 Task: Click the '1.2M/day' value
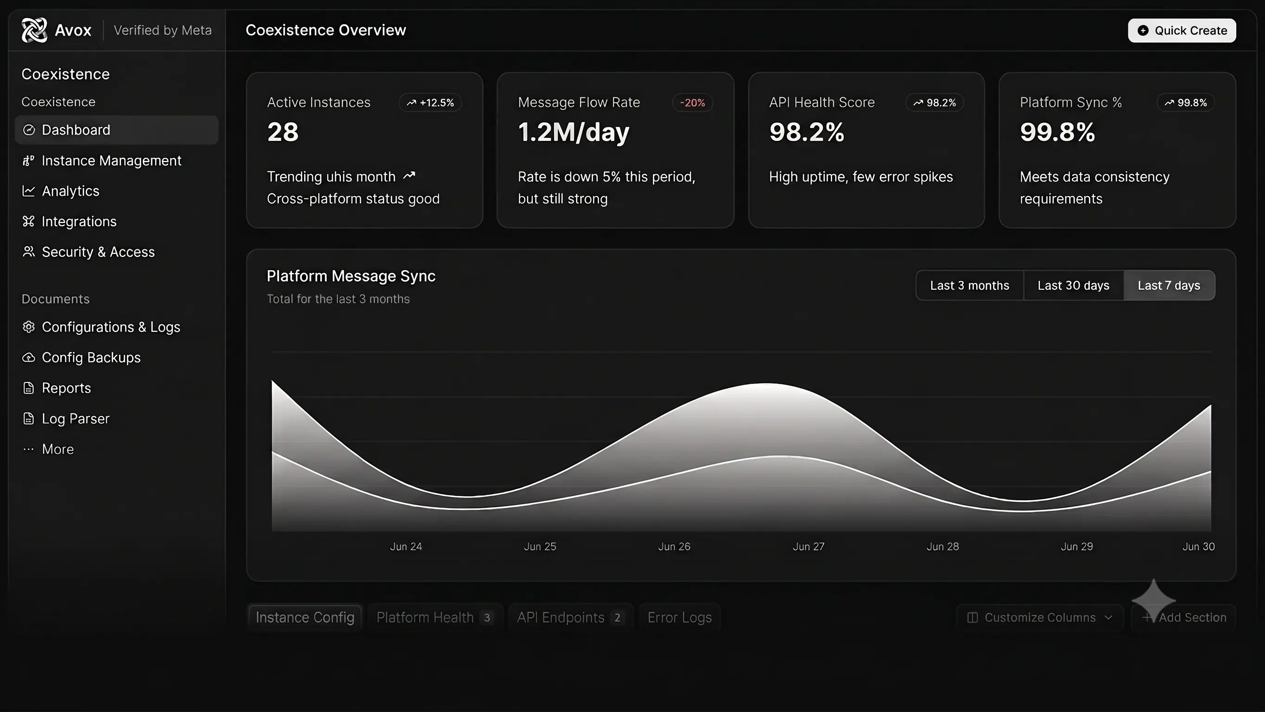tap(574, 132)
